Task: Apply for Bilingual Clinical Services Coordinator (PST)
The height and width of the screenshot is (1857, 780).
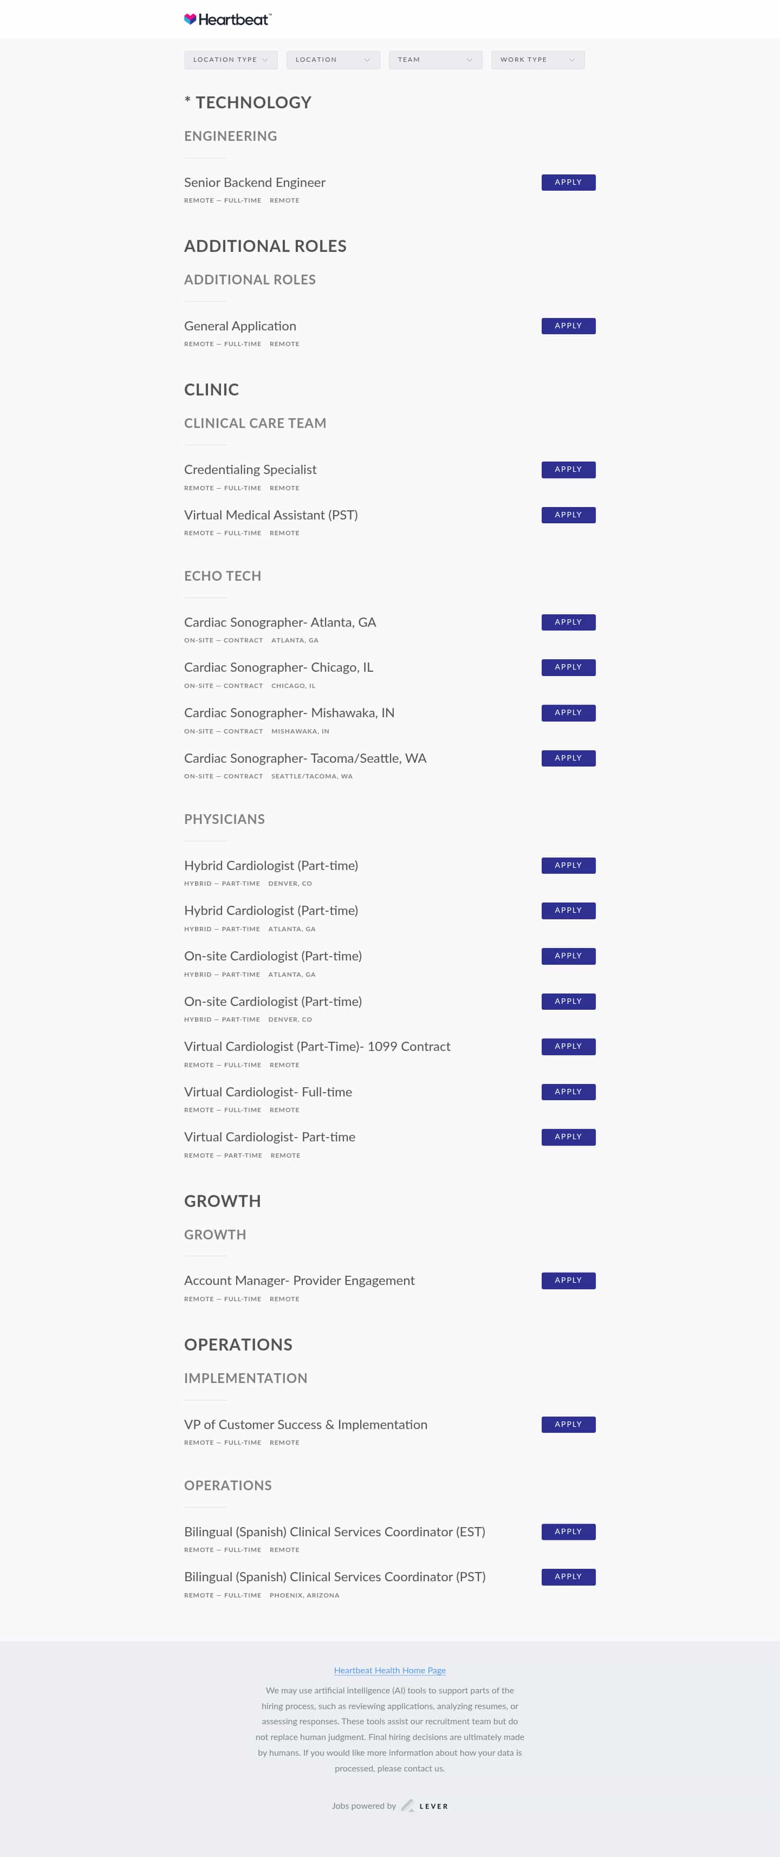Action: [x=568, y=1577]
